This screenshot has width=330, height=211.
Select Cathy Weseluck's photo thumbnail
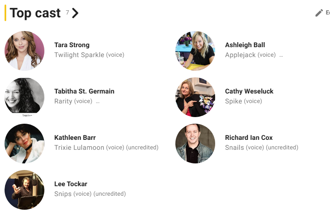click(x=195, y=97)
